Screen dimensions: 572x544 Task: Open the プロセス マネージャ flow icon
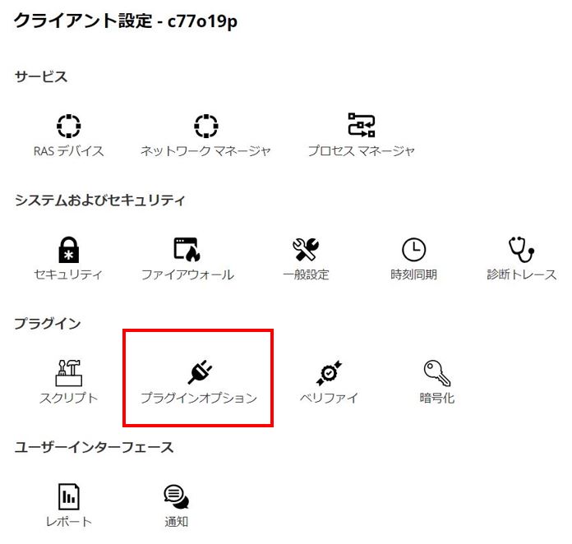(x=361, y=125)
